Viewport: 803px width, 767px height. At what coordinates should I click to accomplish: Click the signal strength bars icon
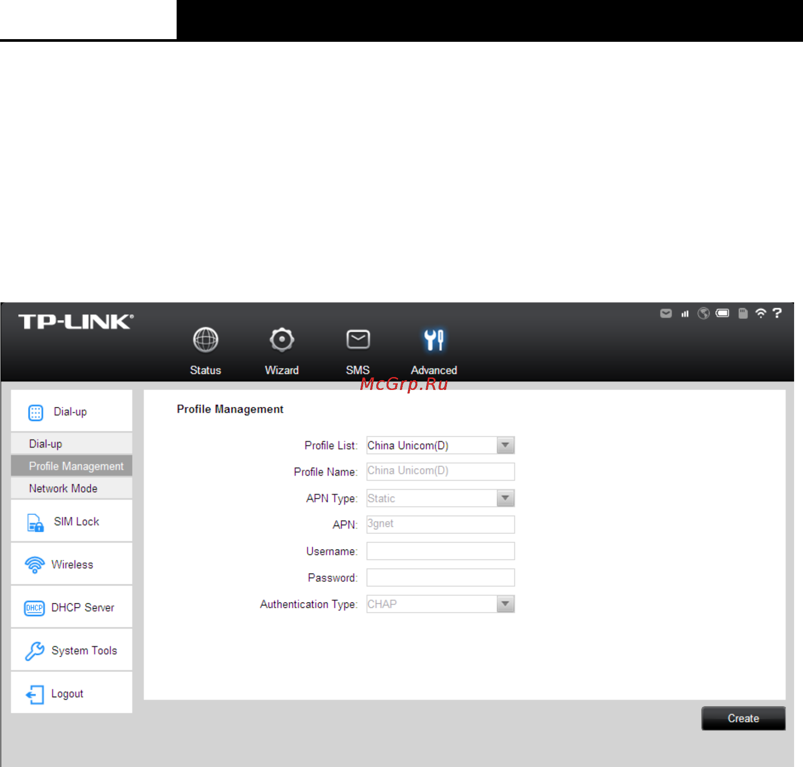[x=685, y=314]
